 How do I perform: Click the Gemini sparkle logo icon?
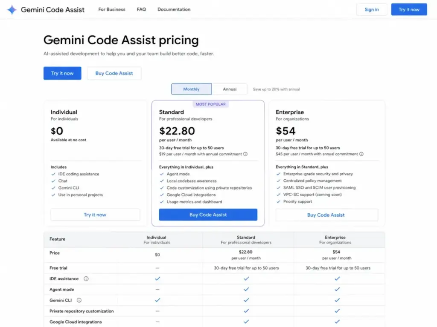pyautogui.click(x=12, y=10)
